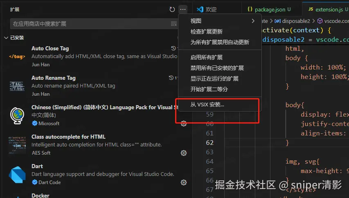
Task: Open manage gear for Dart extension
Action: pyautogui.click(x=184, y=182)
